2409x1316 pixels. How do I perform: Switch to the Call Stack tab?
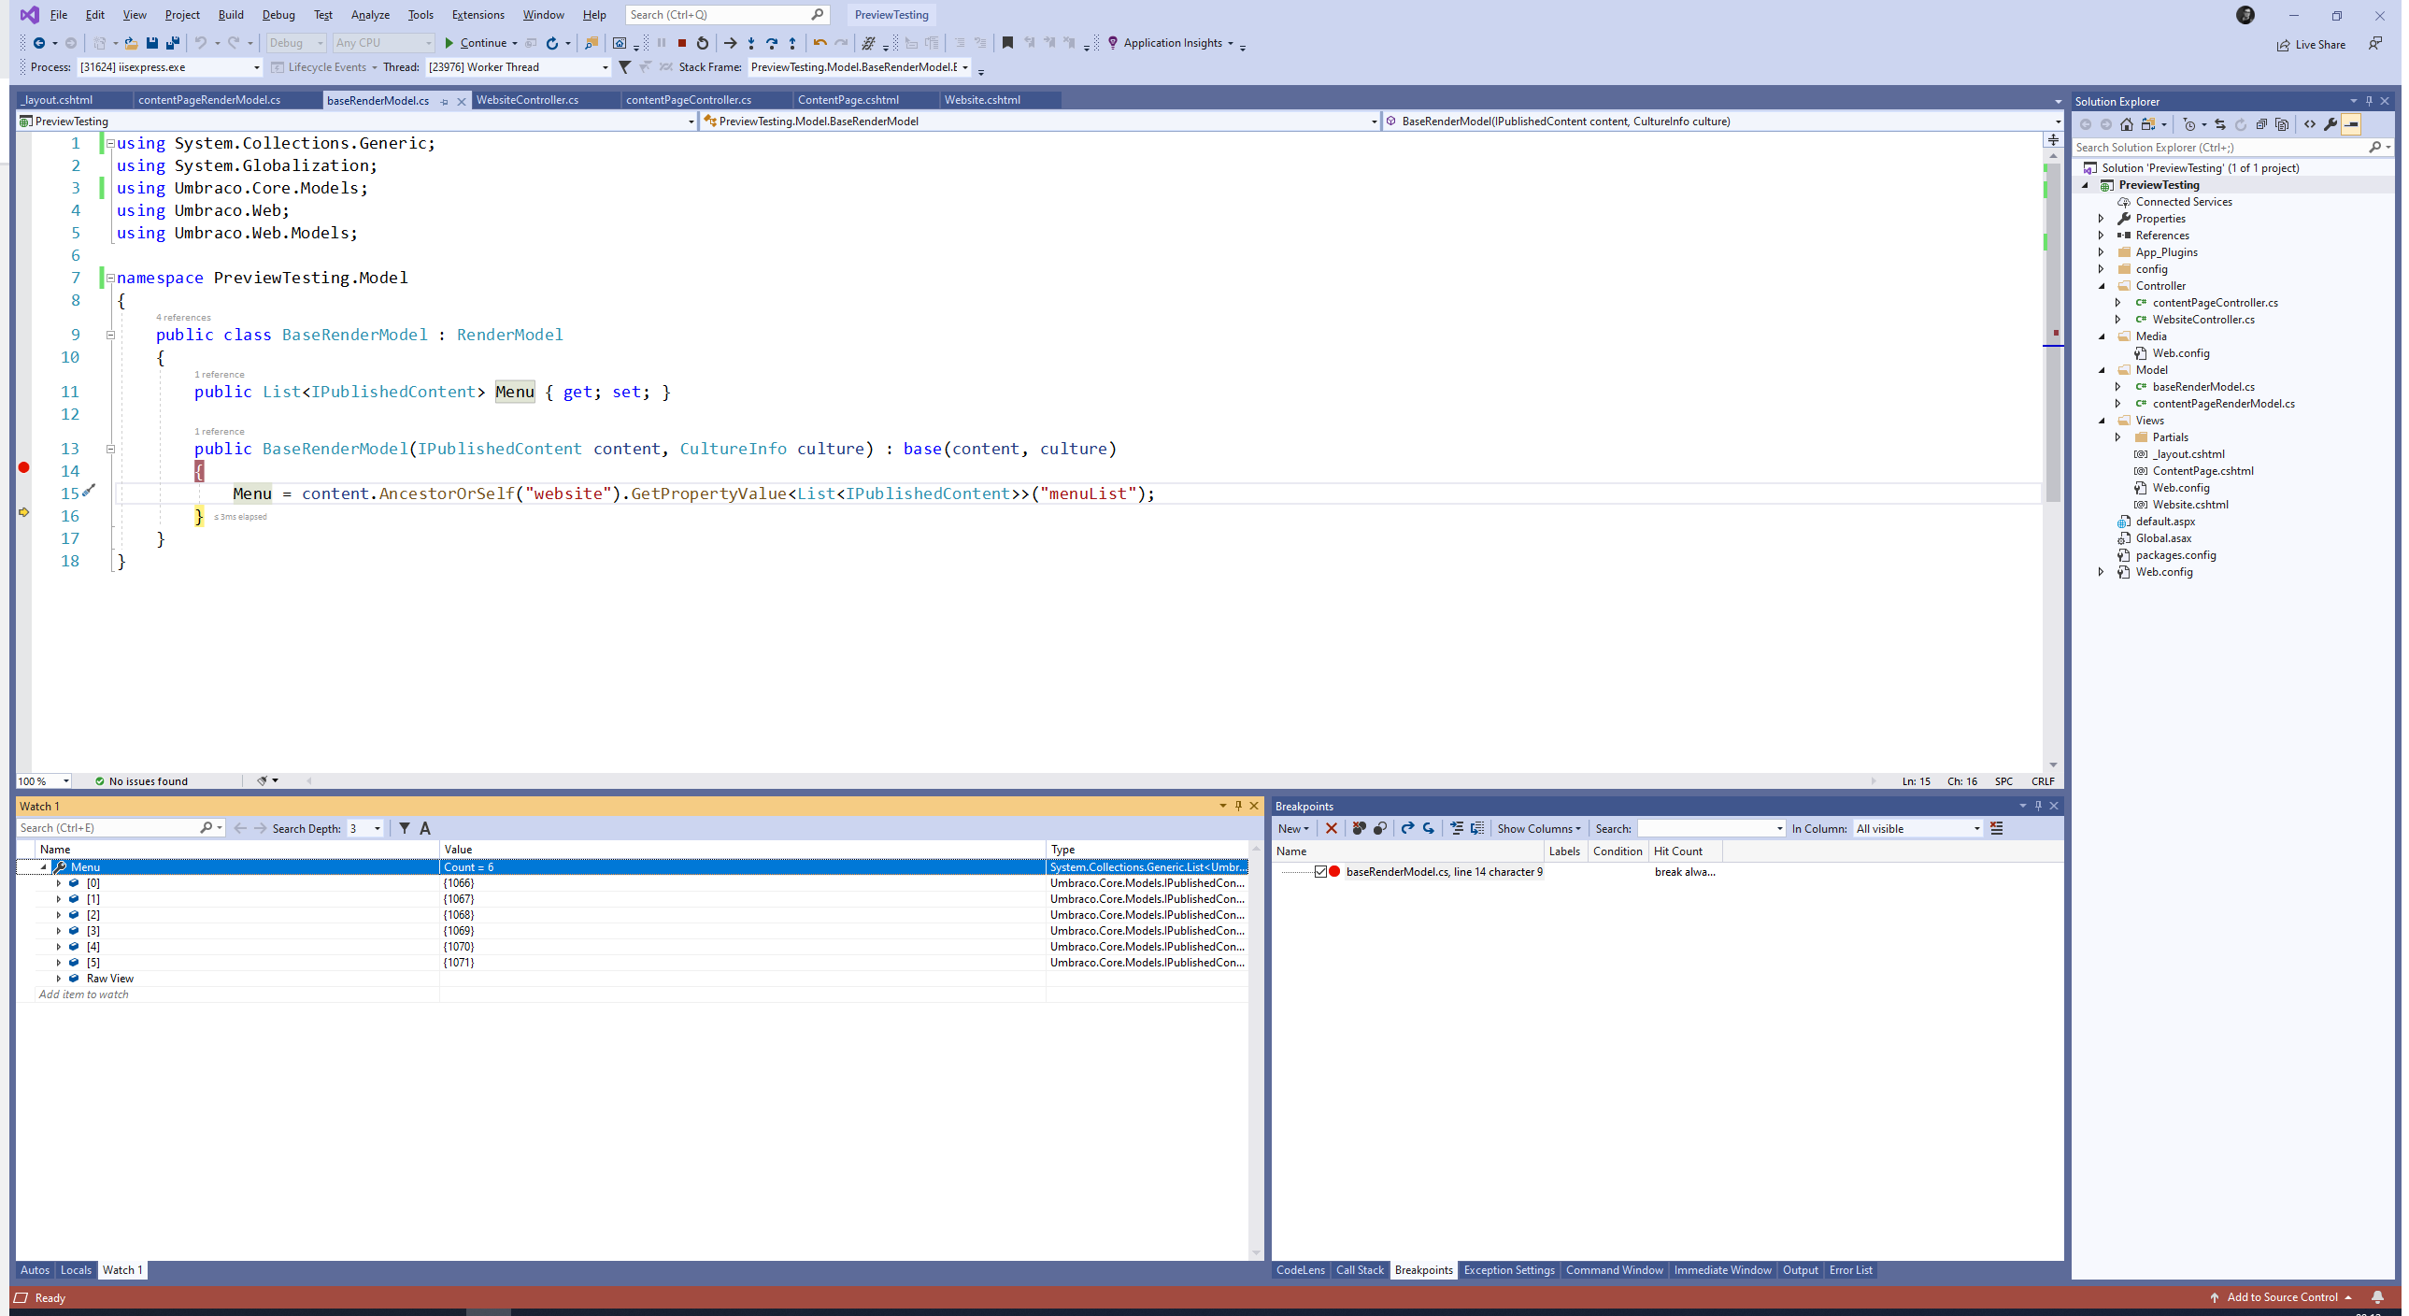[1360, 1270]
